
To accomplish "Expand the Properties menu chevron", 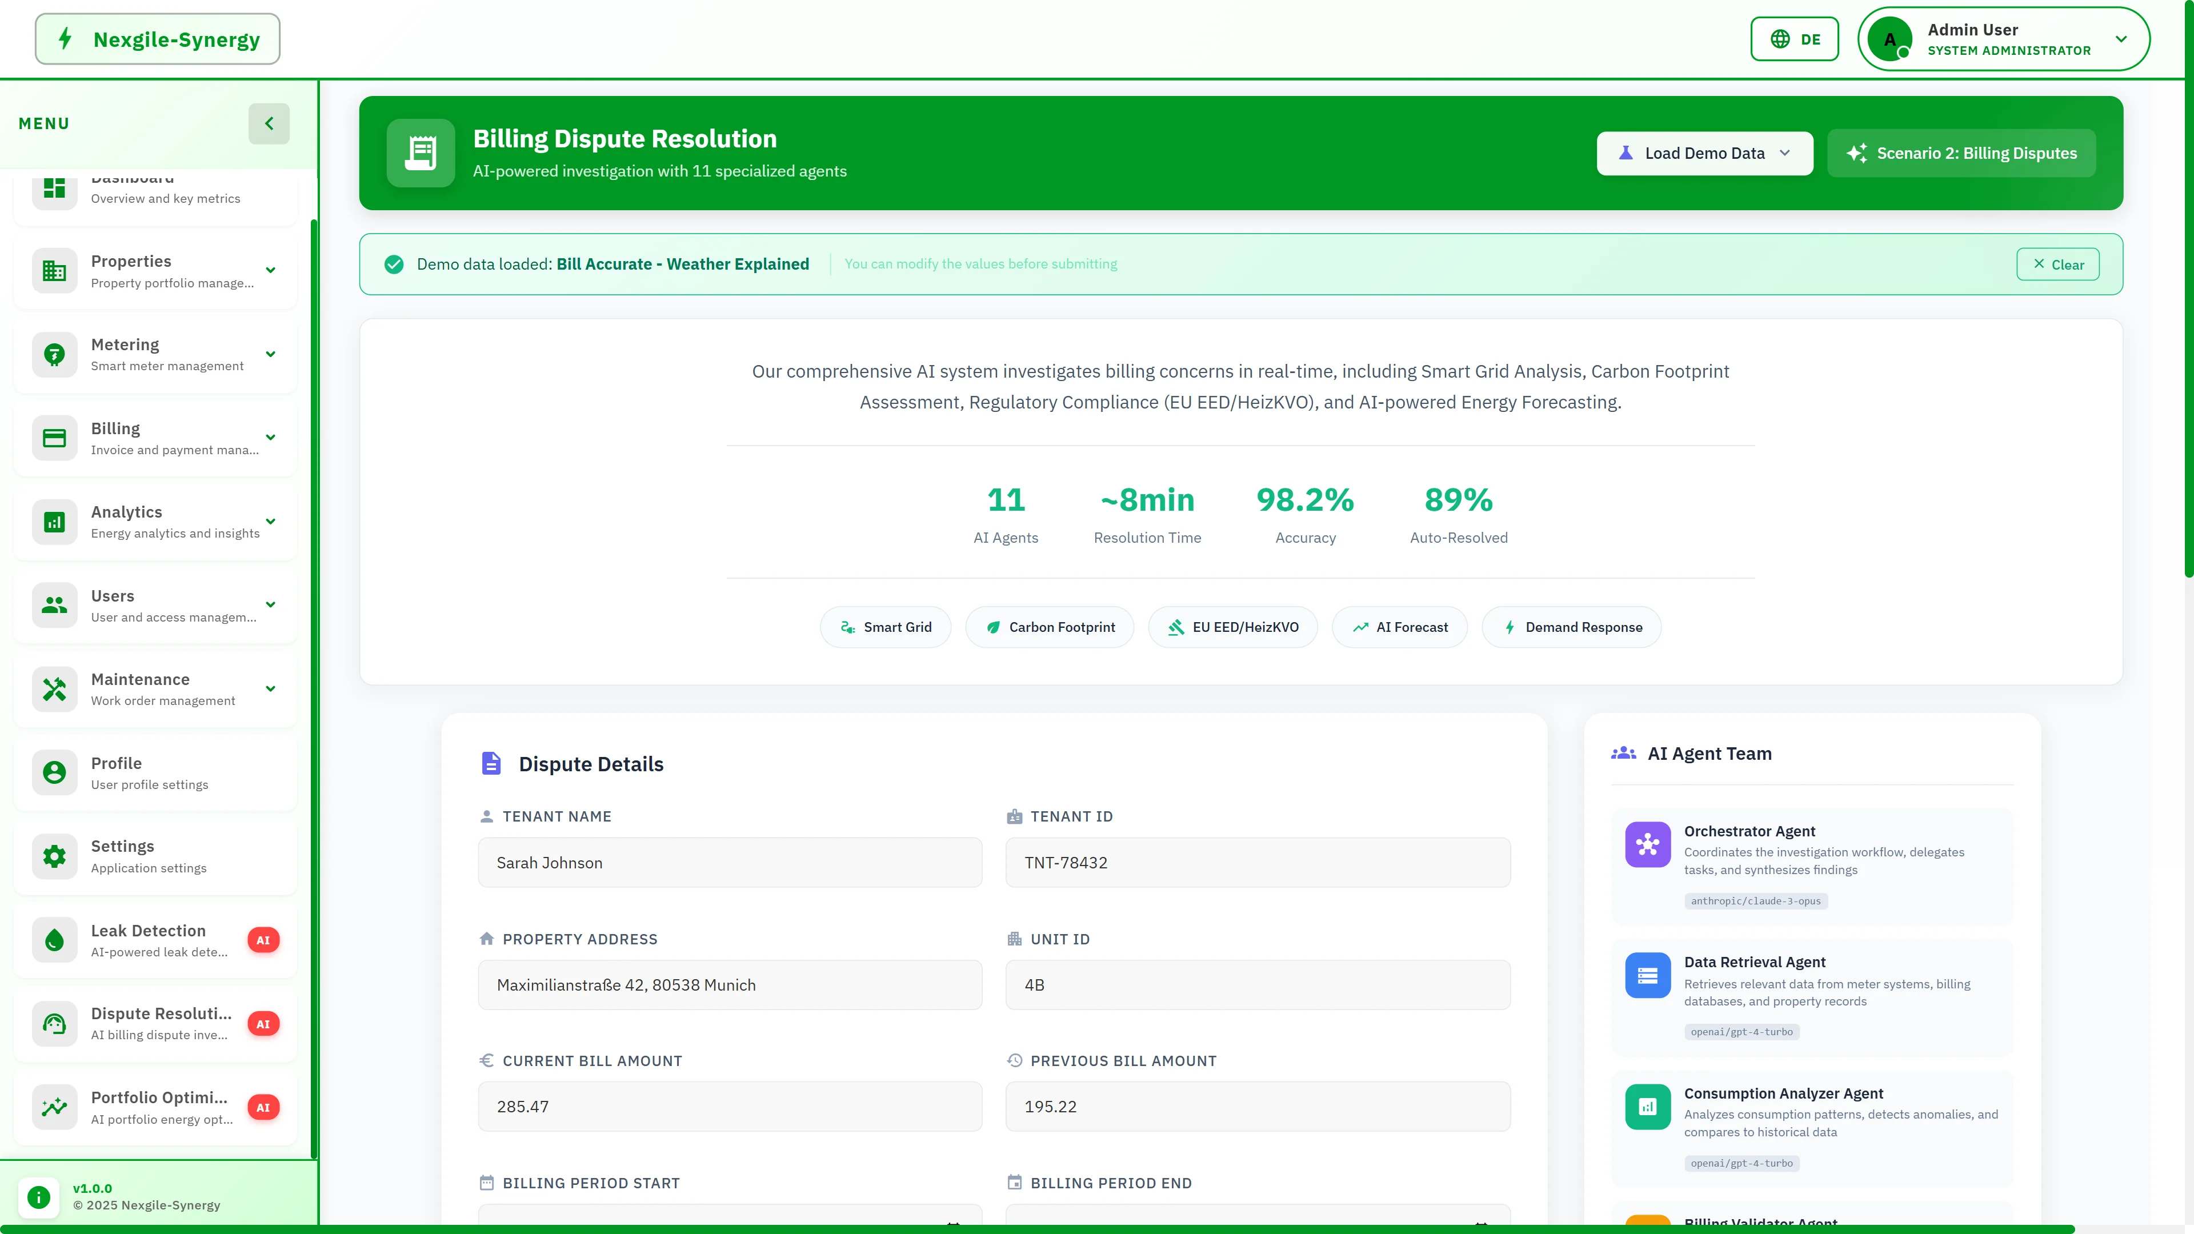I will pyautogui.click(x=270, y=270).
